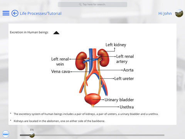Image resolution: width=185 pixels, height=139 pixels.
Task: Click the blue bus icon at bottom left
Action: [6, 134]
